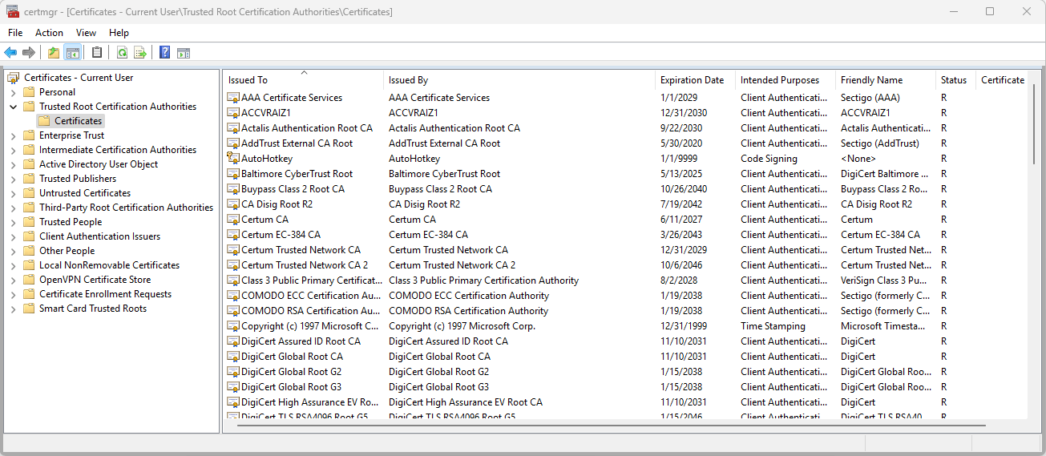
Task: Toggle the Show/Hide Action Pane icon
Action: pyautogui.click(x=184, y=53)
